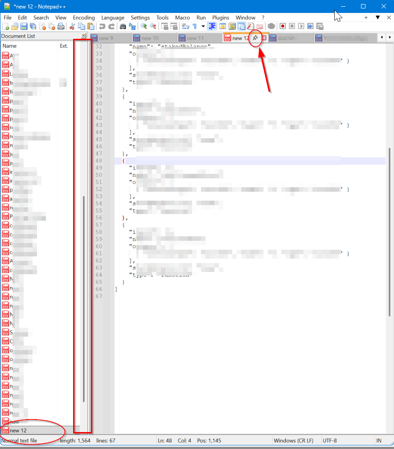The image size is (394, 449).
Task: Click the Print toolbar icon
Action: coord(61,26)
